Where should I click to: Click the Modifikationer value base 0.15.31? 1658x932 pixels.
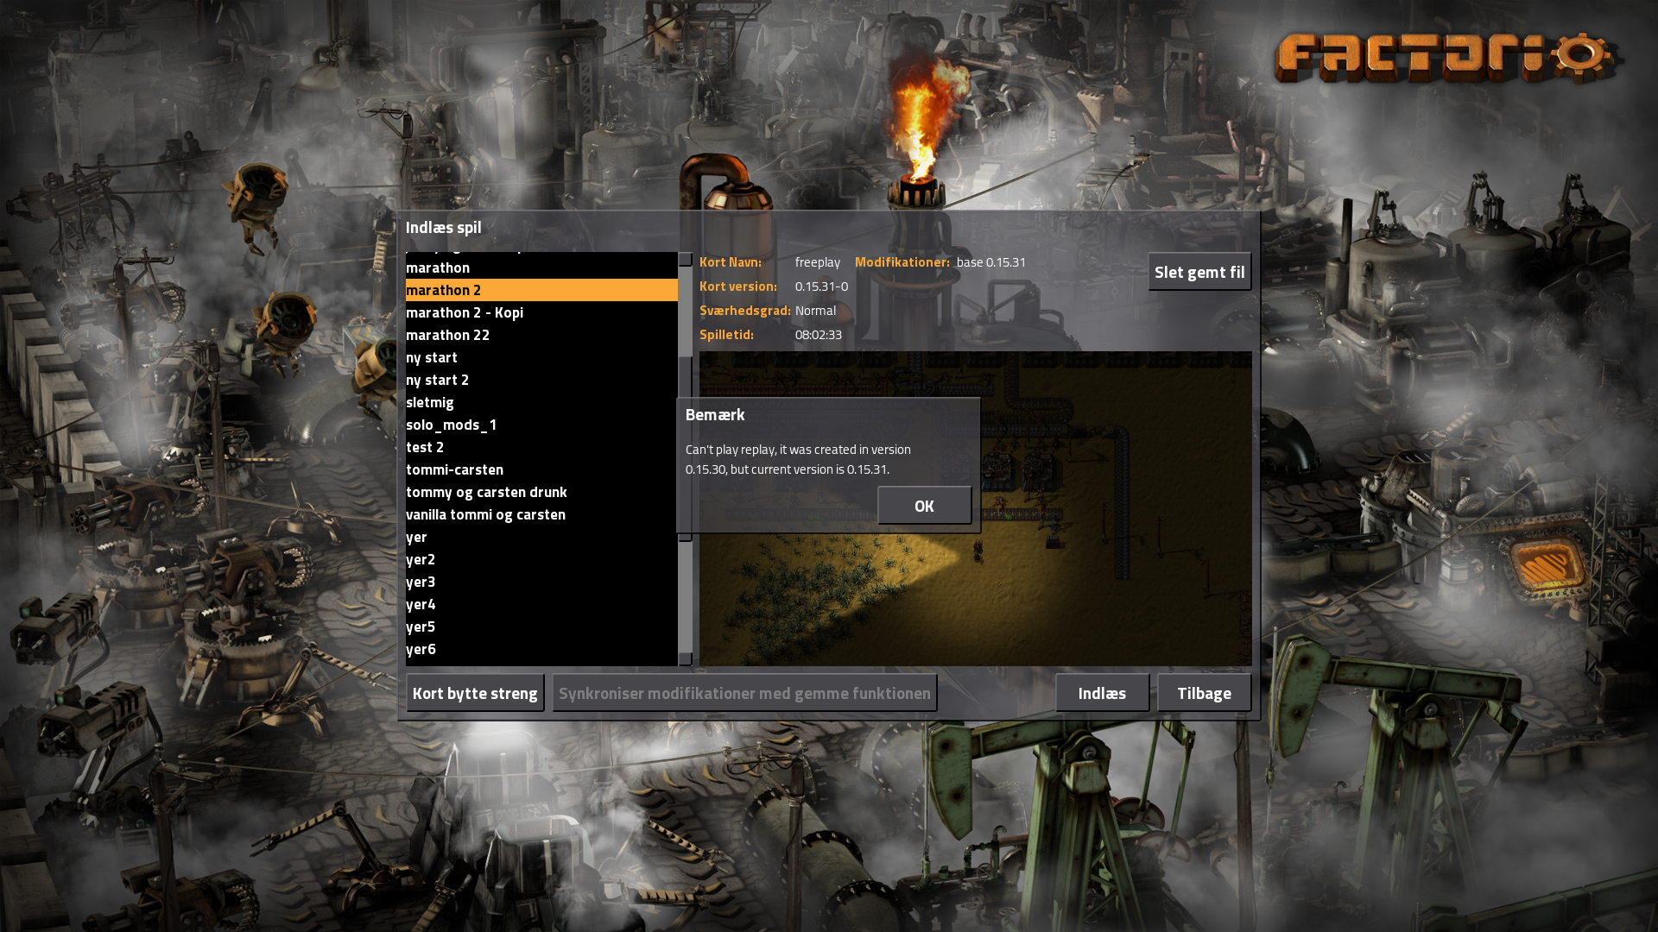[x=990, y=262]
